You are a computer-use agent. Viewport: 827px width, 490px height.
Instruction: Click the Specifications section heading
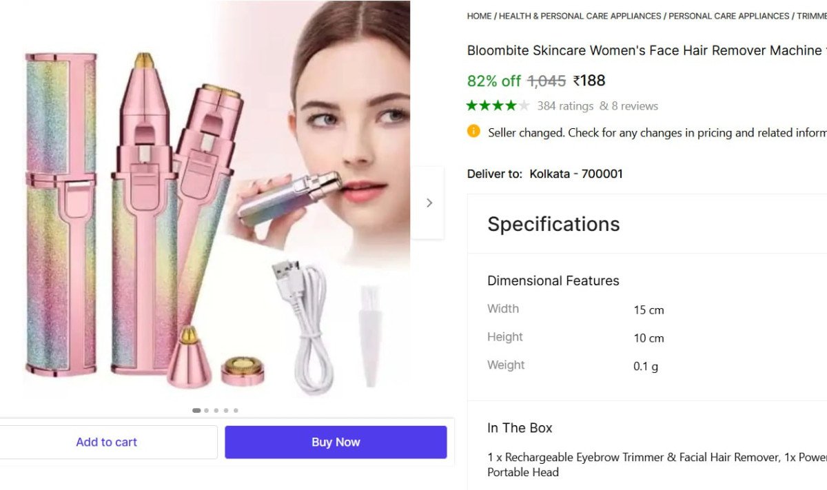(553, 224)
